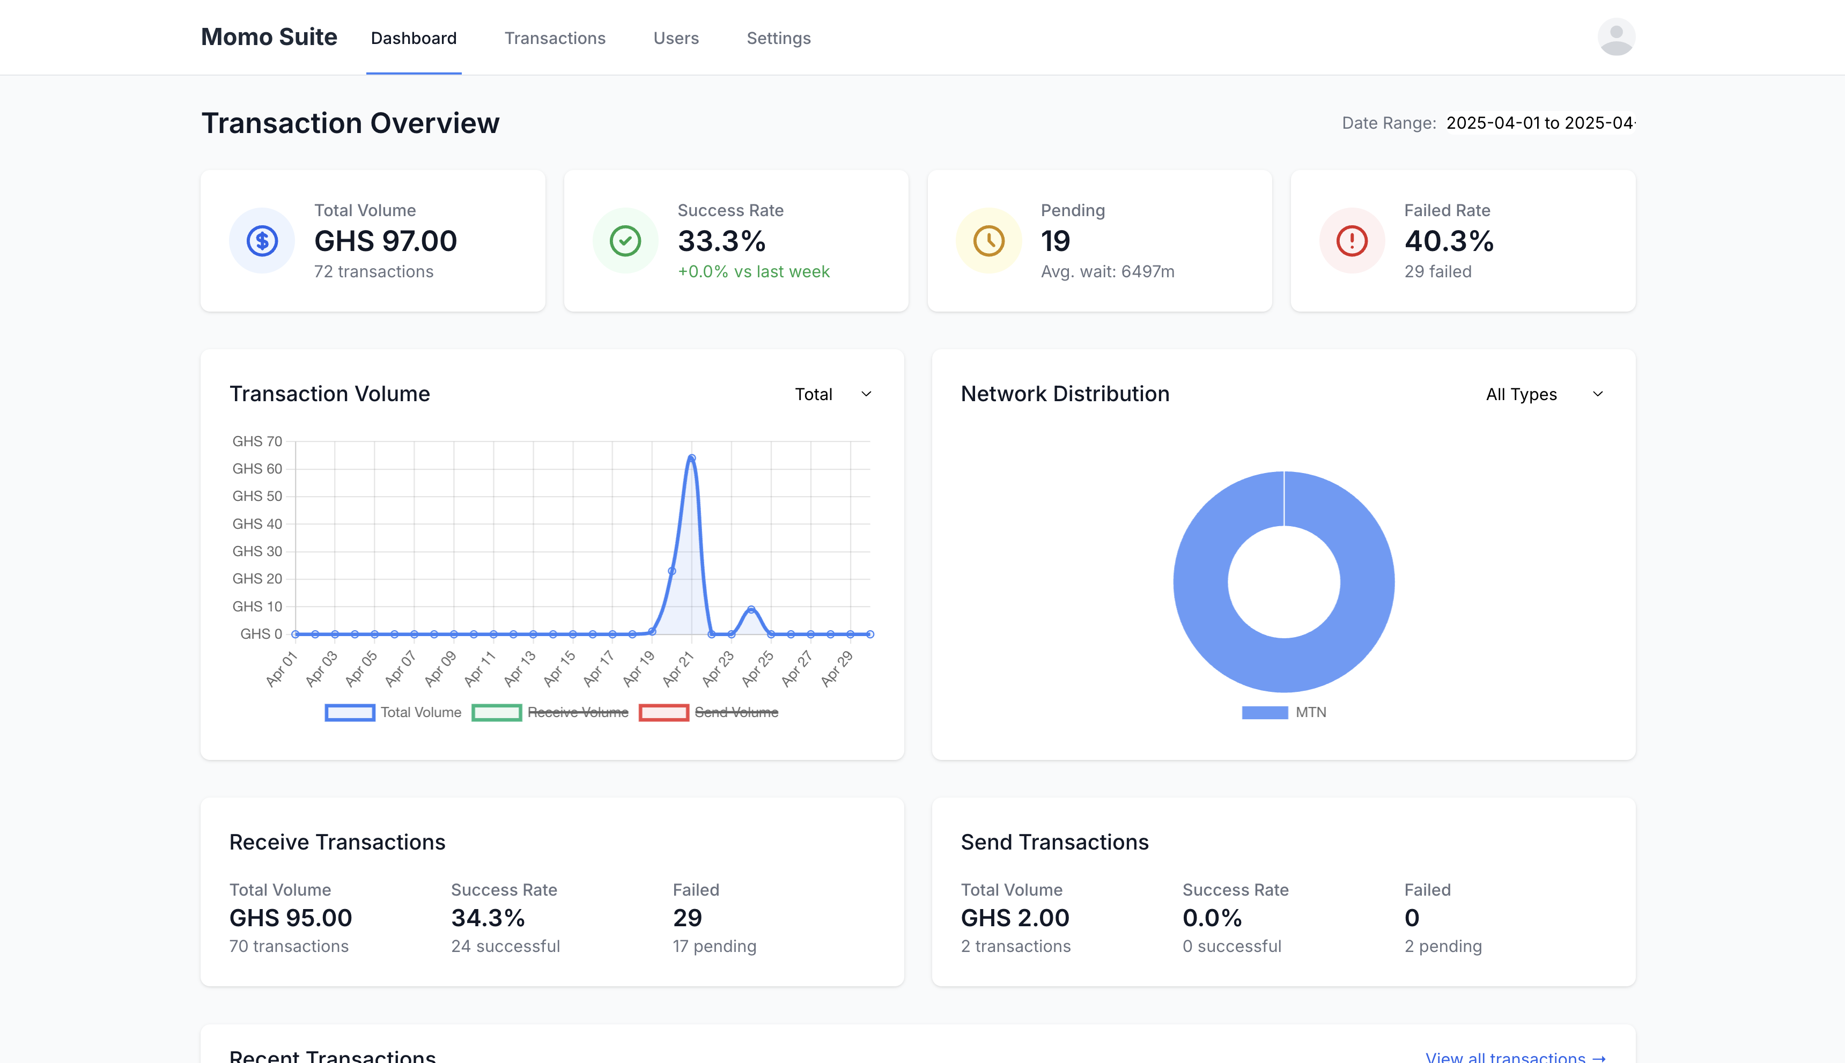Image resolution: width=1845 pixels, height=1063 pixels.
Task: Toggle Total Volume series in legend
Action: (x=394, y=713)
